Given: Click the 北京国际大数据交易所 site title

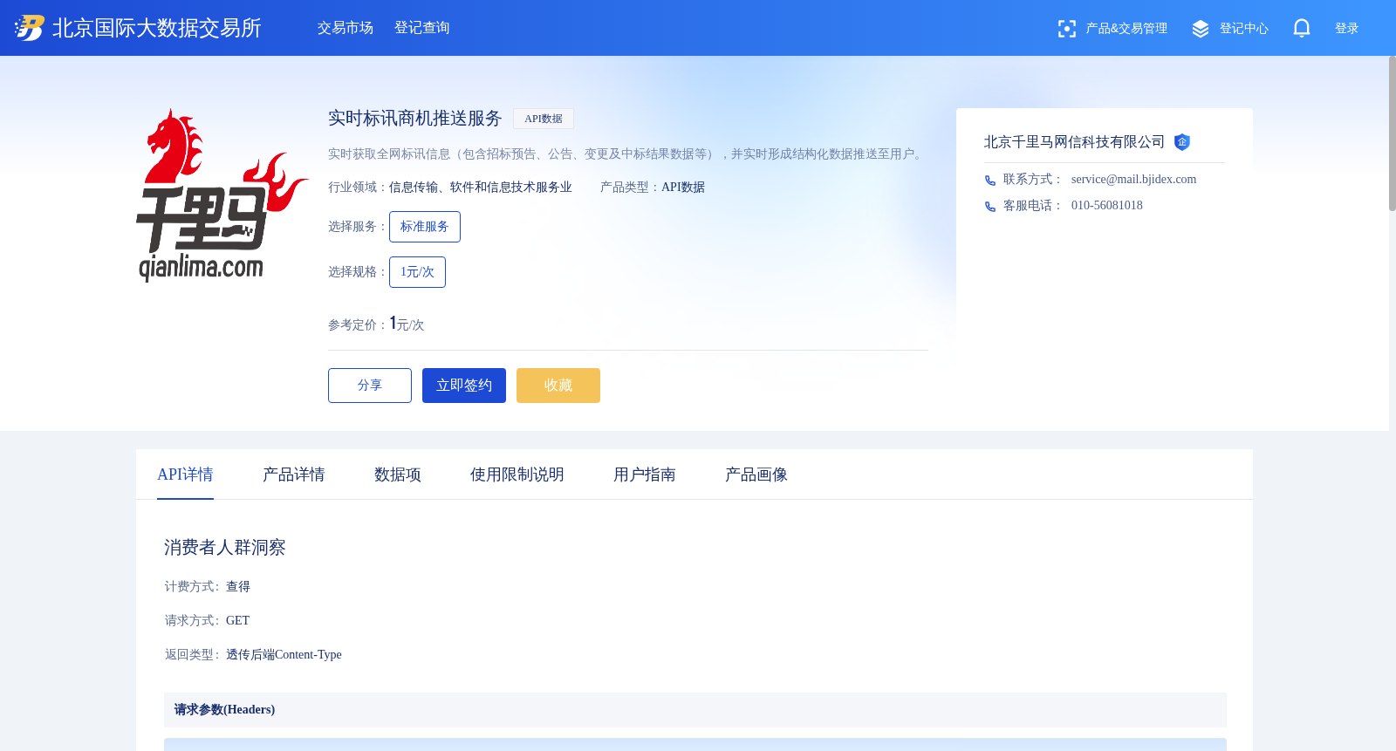Looking at the screenshot, I should [157, 28].
